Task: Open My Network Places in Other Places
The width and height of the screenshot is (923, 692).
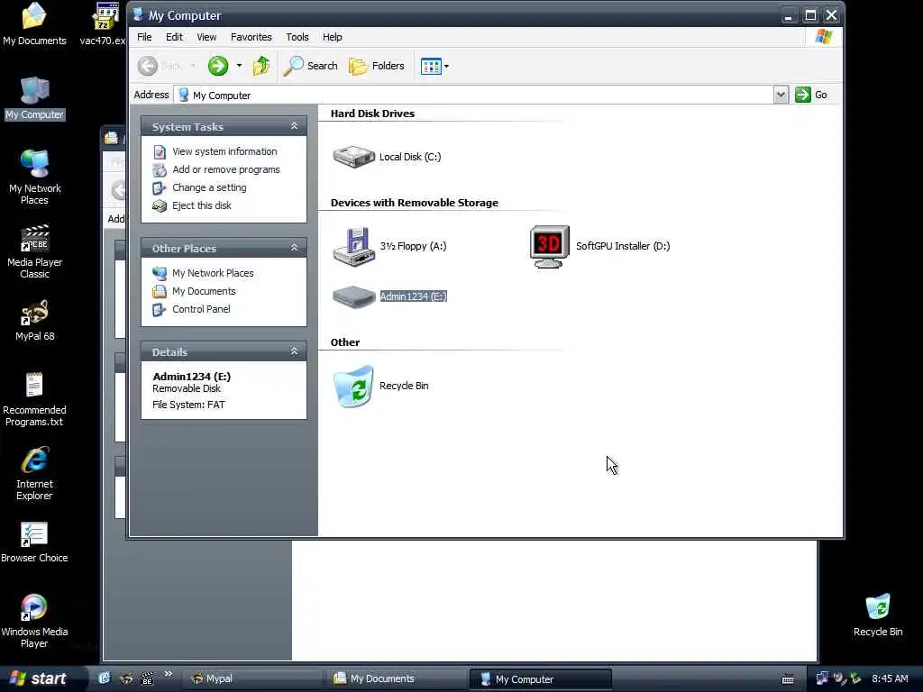Action: [x=213, y=273]
